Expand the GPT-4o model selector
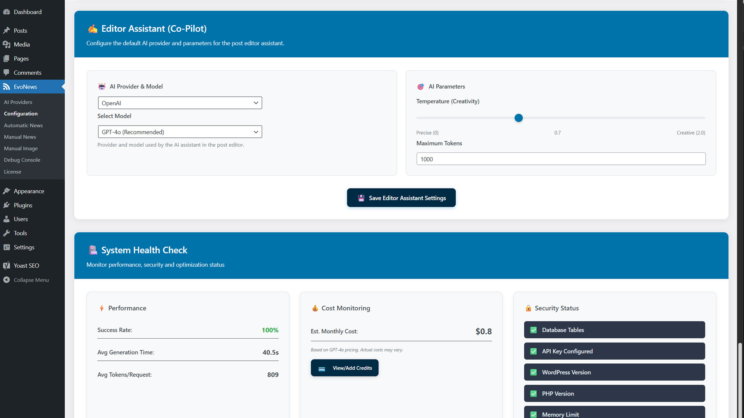The width and height of the screenshot is (744, 418). [x=180, y=132]
